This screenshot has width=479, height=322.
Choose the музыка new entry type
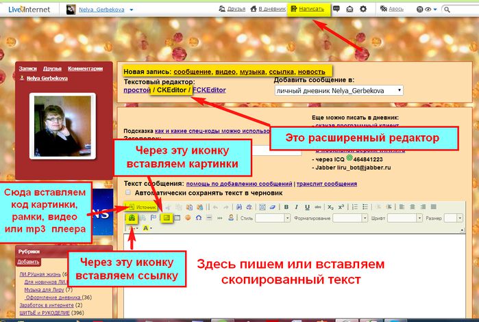click(252, 72)
